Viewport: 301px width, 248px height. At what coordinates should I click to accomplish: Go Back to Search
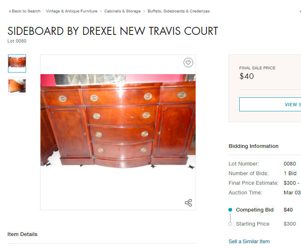click(x=26, y=11)
